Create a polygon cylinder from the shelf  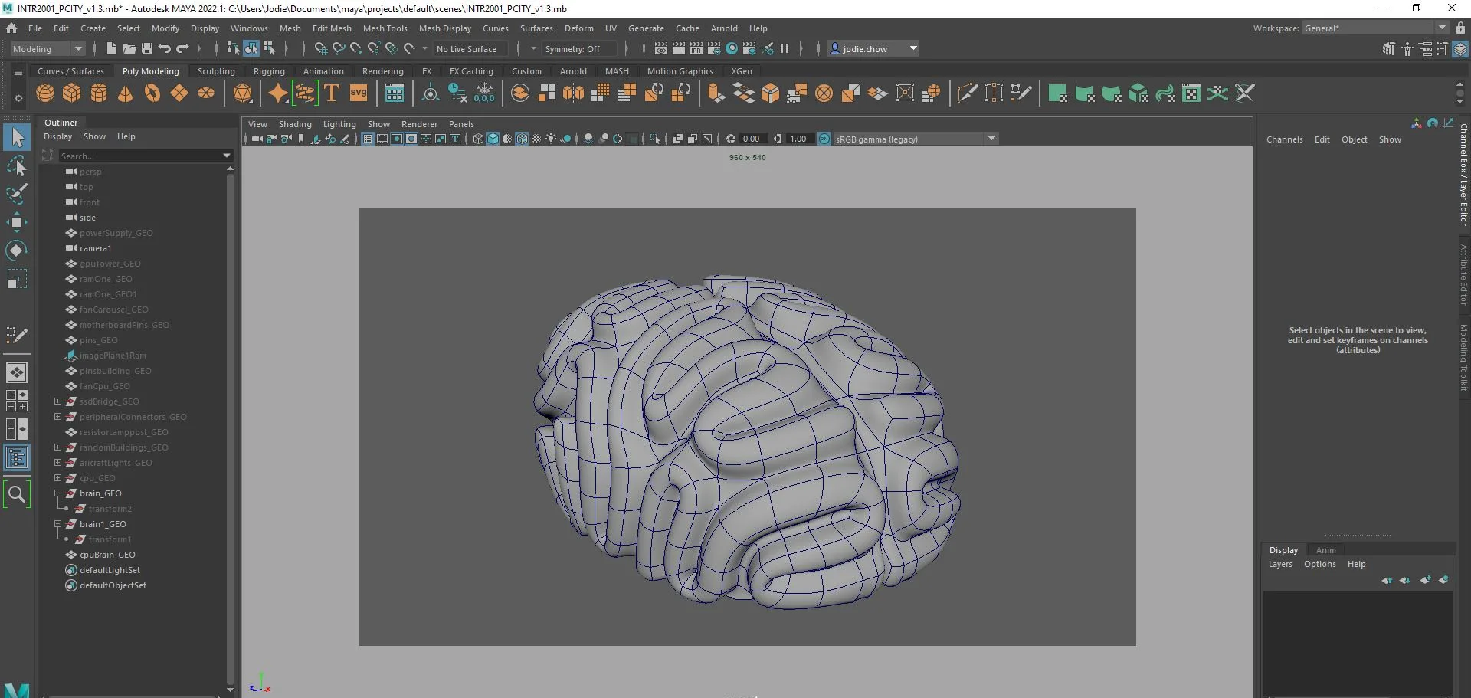coord(99,93)
